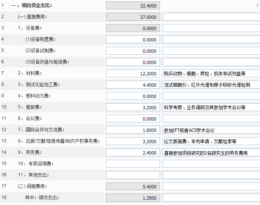Screen dimensions: 260x205
Task: Click the label 9、劳务费
Action: [30, 152]
